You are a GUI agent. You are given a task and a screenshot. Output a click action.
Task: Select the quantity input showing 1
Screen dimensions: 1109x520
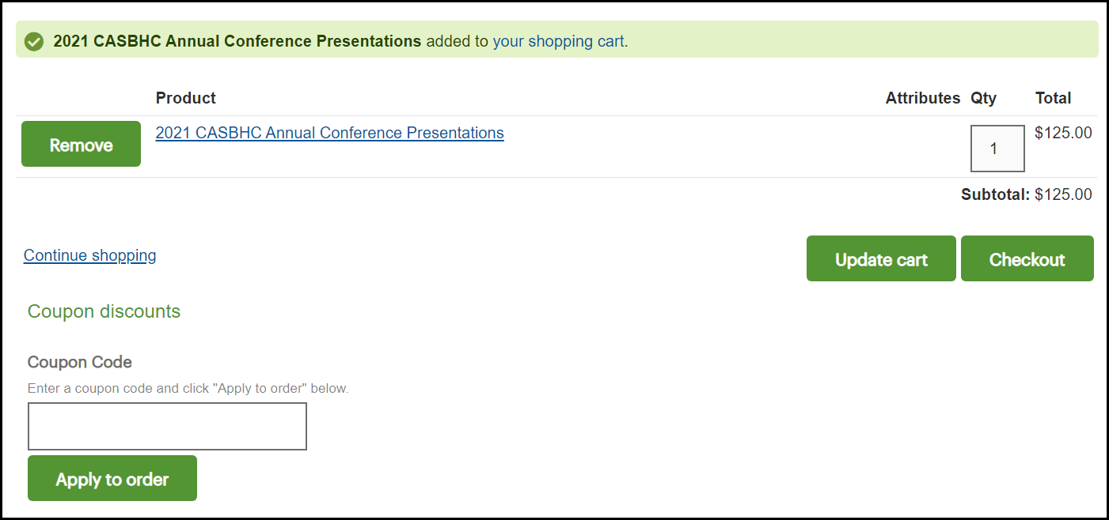coord(997,148)
